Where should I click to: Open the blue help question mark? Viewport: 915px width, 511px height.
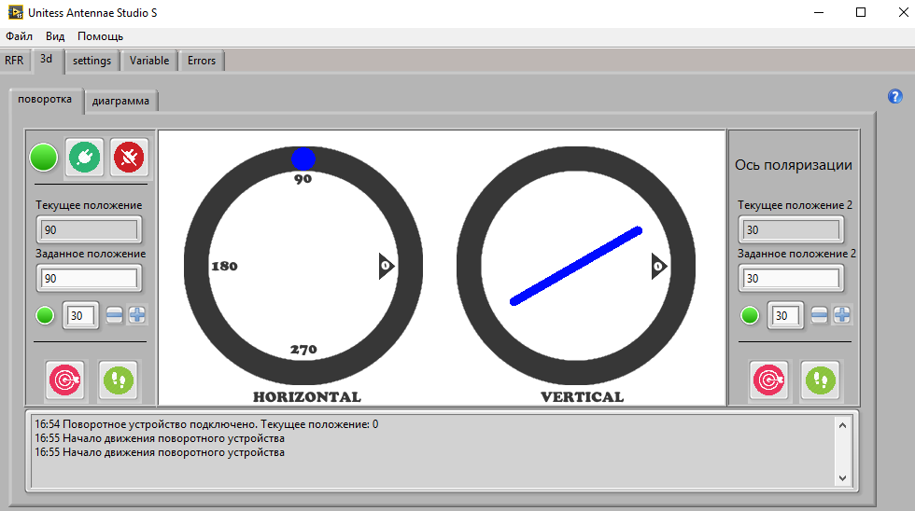click(894, 96)
